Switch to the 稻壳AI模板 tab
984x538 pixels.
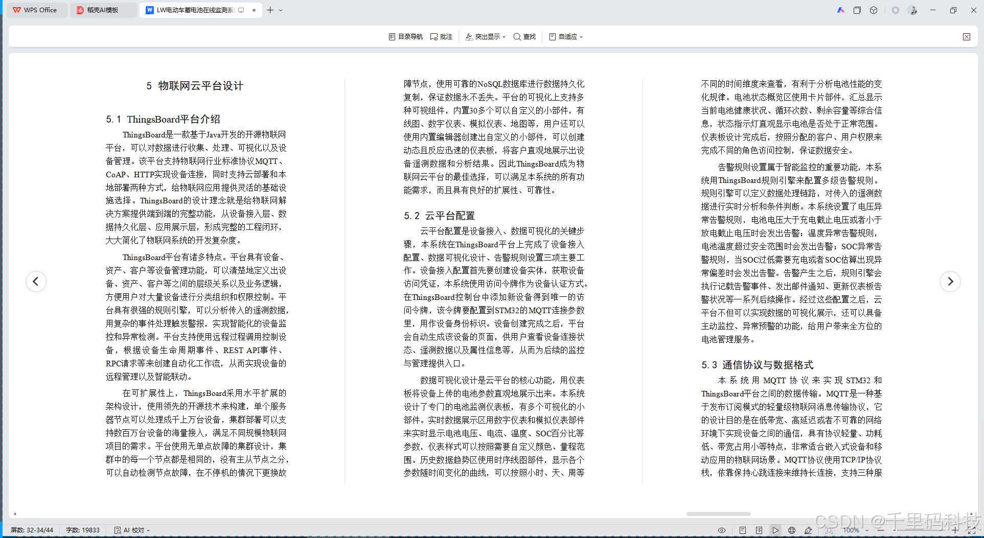(x=103, y=10)
